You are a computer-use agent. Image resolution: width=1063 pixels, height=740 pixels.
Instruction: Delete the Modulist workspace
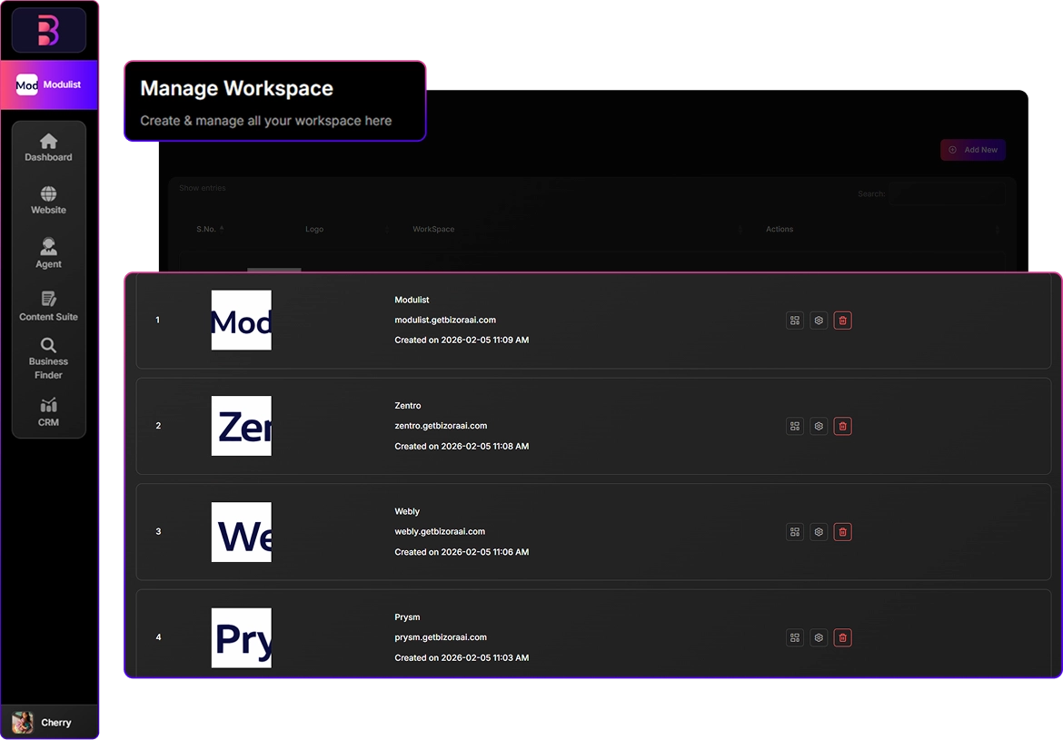click(842, 321)
